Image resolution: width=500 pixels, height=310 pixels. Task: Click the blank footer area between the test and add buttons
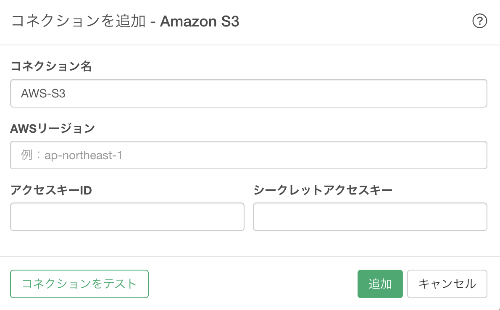click(x=253, y=284)
